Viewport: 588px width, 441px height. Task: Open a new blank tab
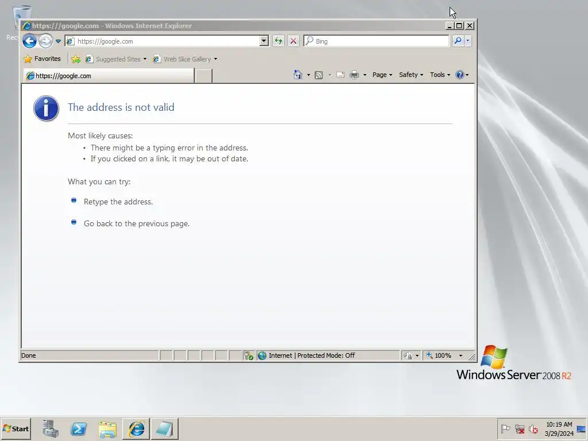(204, 76)
